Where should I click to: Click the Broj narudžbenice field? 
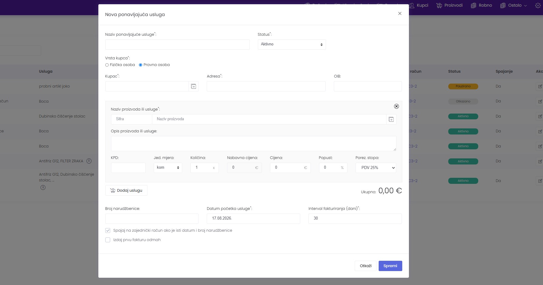pos(152,219)
